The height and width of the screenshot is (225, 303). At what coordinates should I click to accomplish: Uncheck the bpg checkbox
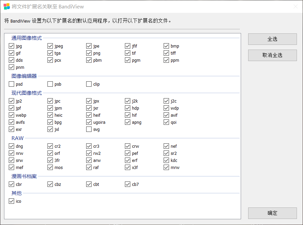click(50, 122)
